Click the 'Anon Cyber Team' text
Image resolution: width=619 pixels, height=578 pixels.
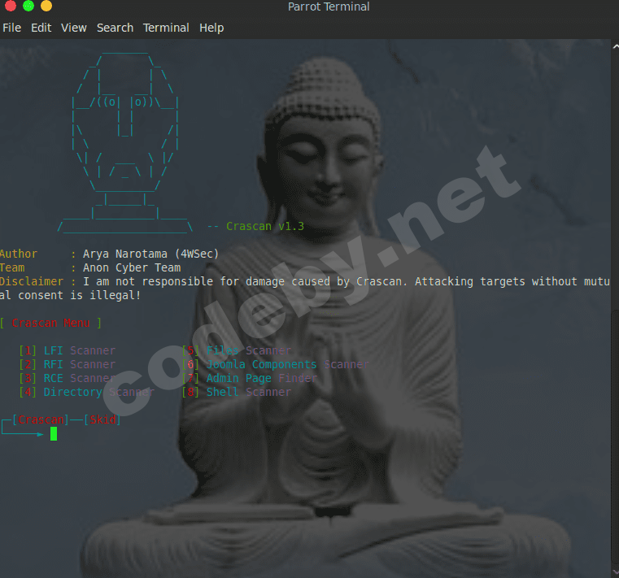tap(132, 267)
